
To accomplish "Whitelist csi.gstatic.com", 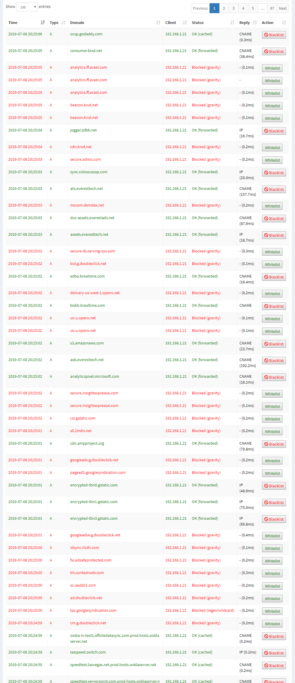I will (x=272, y=419).
